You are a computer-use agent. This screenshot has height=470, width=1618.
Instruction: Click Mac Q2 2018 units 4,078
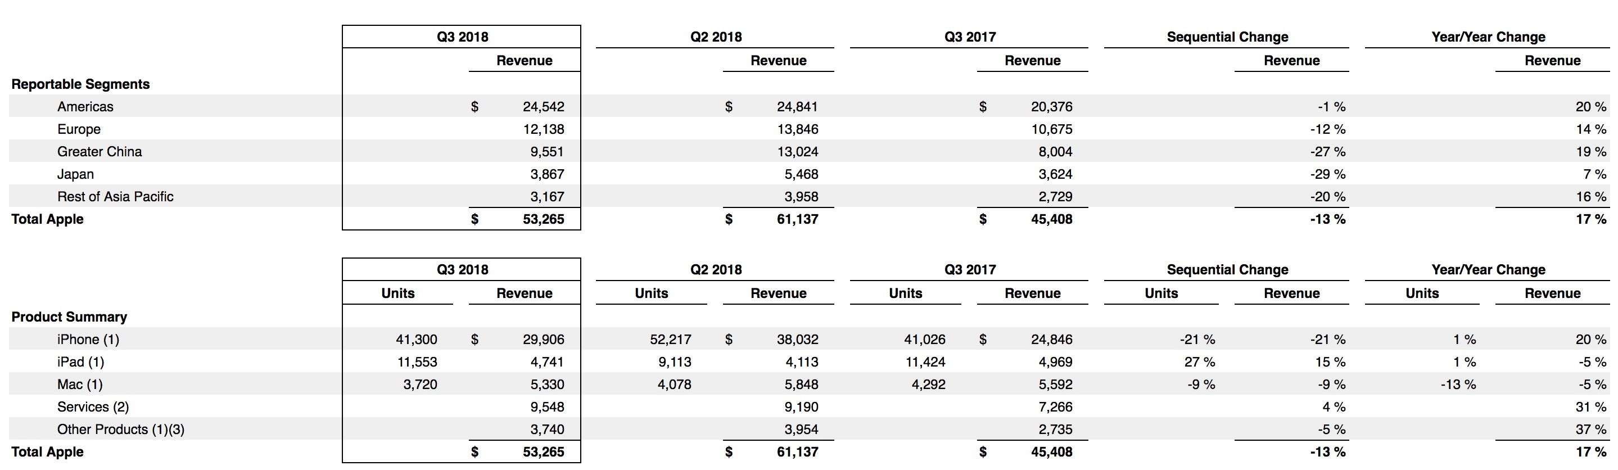(x=674, y=385)
